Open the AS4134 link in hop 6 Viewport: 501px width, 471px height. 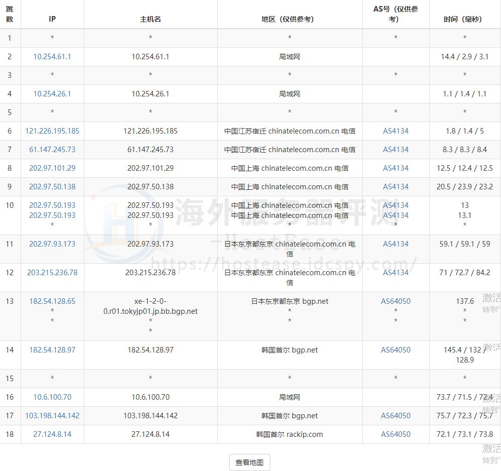pyautogui.click(x=395, y=131)
